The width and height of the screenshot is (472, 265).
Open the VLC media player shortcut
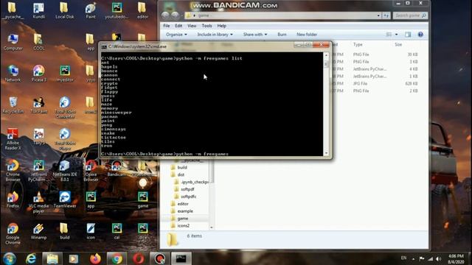point(39,202)
